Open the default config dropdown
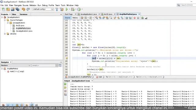The image size is (196, 110). pos(52,9)
